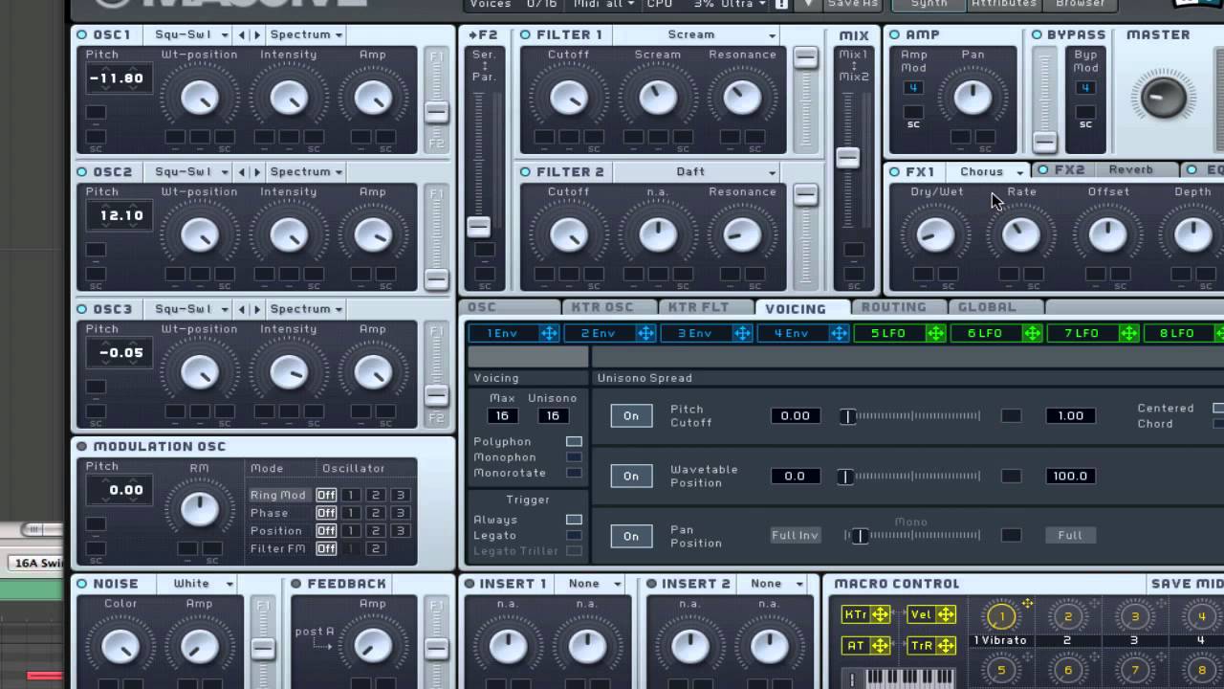Select the Polyphon voicing mode
This screenshot has width=1224, height=689.
tap(574, 441)
